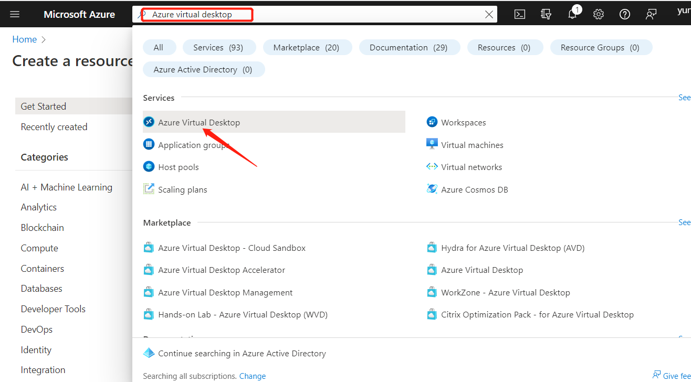Image resolution: width=691 pixels, height=382 pixels.
Task: Click the Virtual machines service icon
Action: [432, 144]
